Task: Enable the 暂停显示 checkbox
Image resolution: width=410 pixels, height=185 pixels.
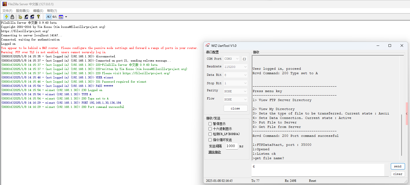Action: (x=210, y=124)
